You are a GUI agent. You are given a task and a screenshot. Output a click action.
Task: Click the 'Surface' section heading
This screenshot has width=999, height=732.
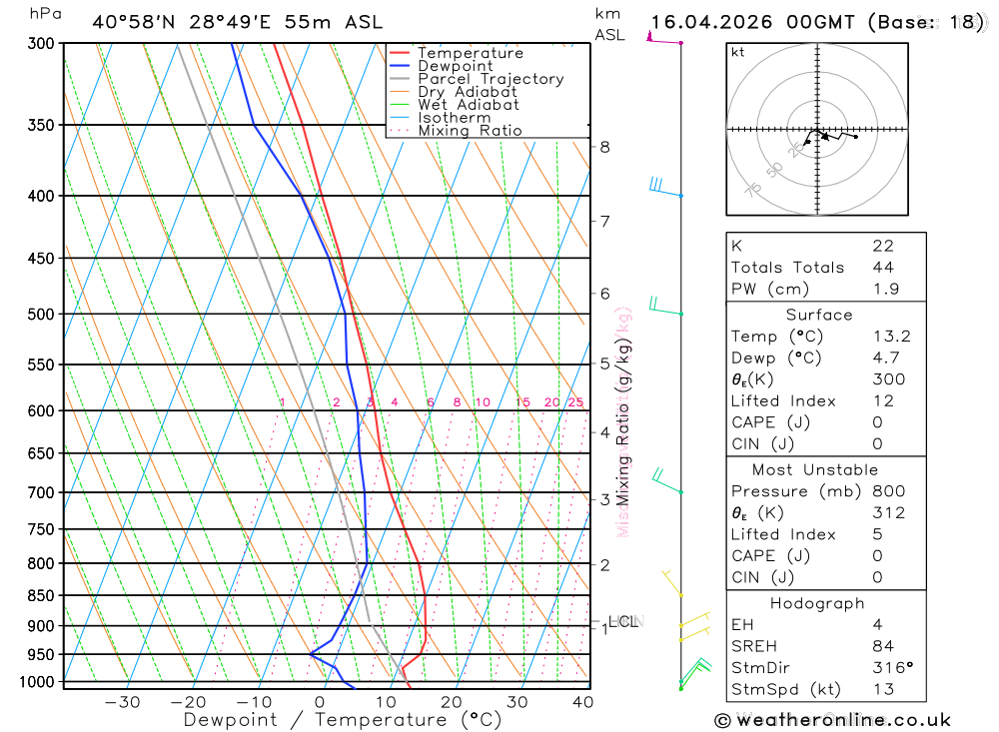[x=819, y=315]
